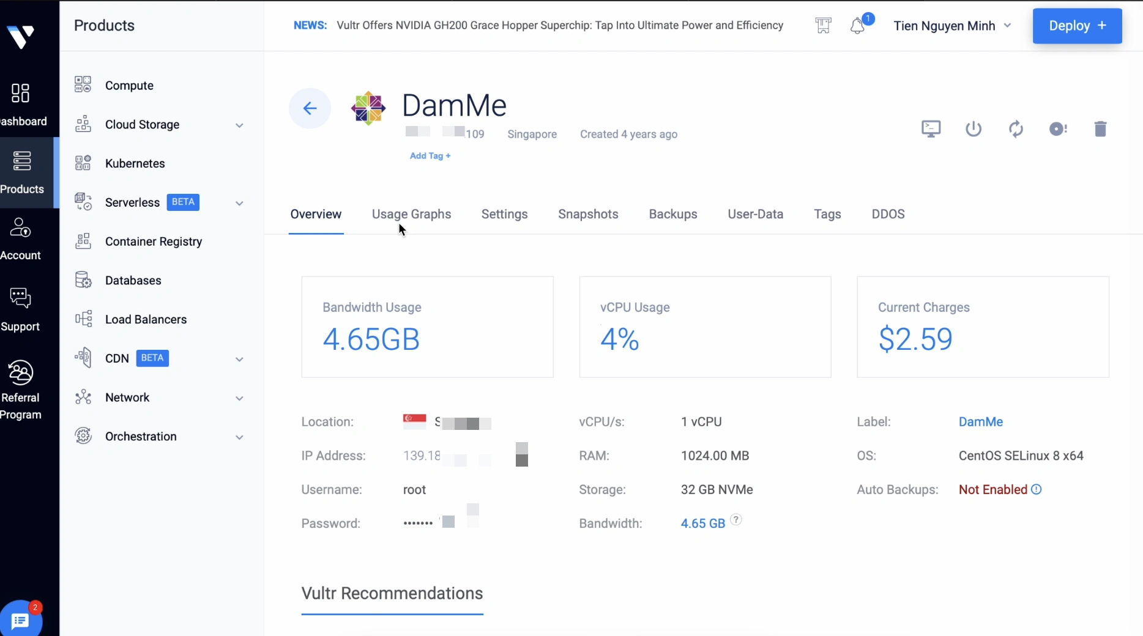Expand the Orchestration submenu chevron
This screenshot has height=636, width=1143.
pyautogui.click(x=239, y=437)
